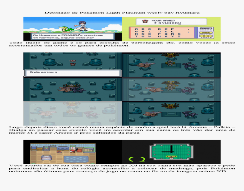The width and height of the screenshot is (244, 191).
Task: Click the dialog box text "Onde estou q"
Action: pos(43,72)
